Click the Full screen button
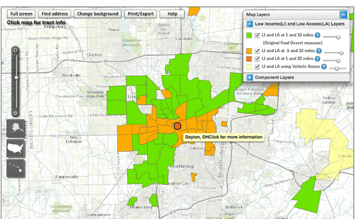This screenshot has width=355, height=219. 21,14
